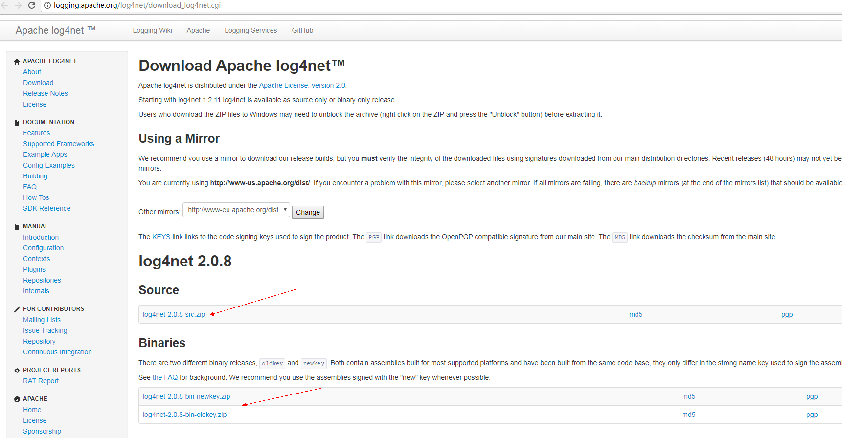
Task: Open Issue Tracking link
Action: point(45,330)
